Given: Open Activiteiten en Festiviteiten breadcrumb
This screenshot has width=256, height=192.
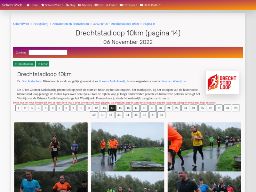Looking at the screenshot, I should coord(71,24).
